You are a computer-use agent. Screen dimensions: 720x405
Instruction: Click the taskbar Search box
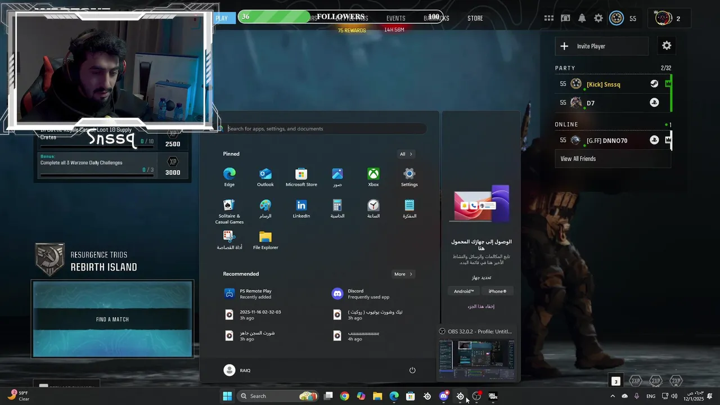click(x=278, y=396)
